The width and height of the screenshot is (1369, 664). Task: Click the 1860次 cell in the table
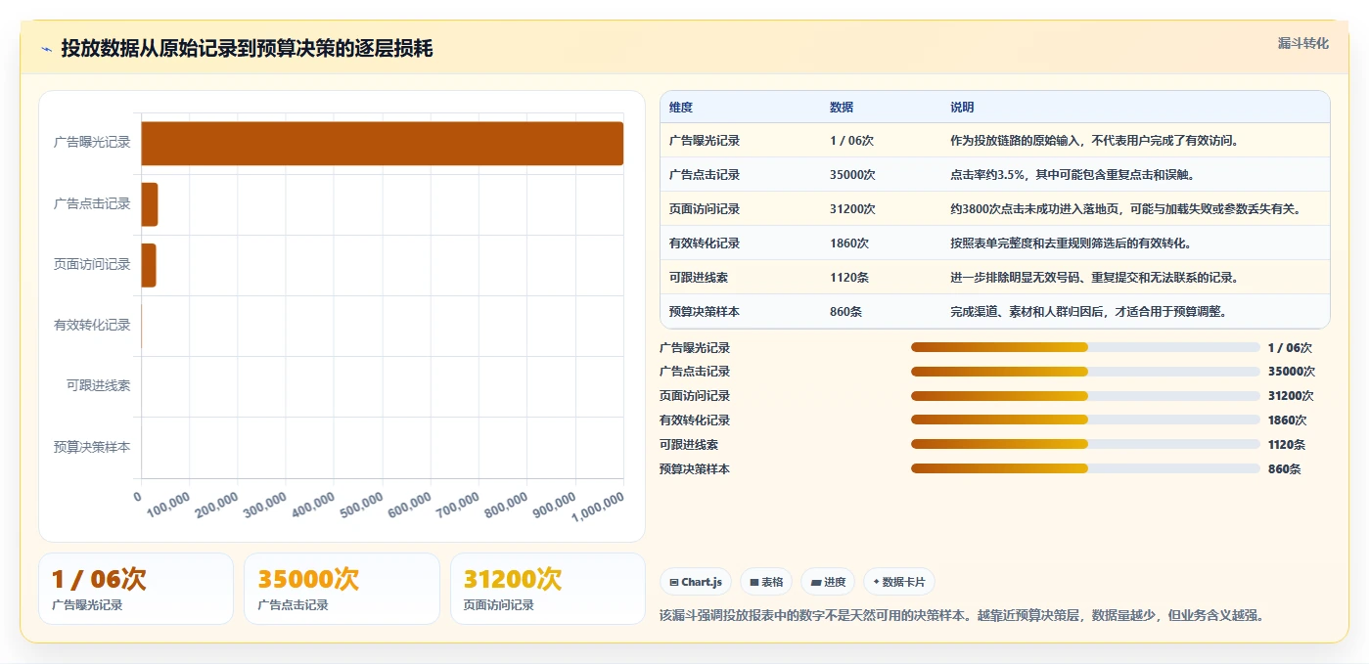click(x=849, y=243)
